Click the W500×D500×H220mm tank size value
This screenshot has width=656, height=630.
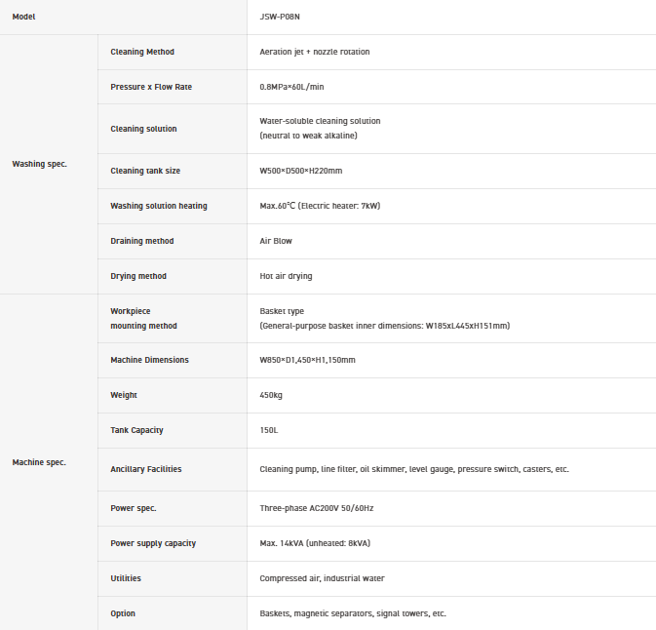[x=300, y=171]
